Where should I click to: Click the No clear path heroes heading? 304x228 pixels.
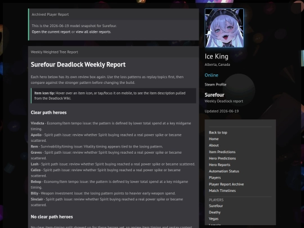pos(52,217)
